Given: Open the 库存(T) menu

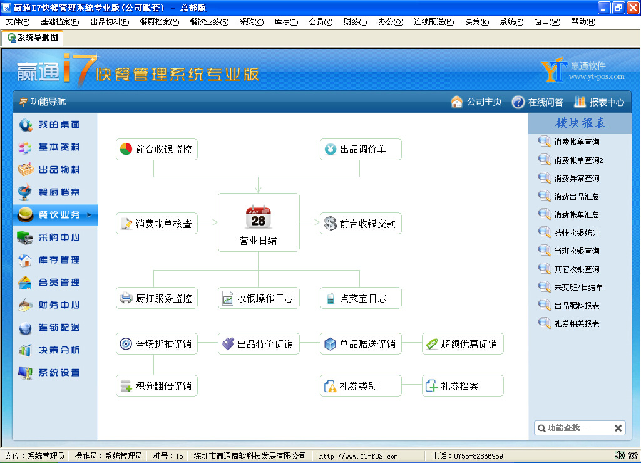Looking at the screenshot, I should [286, 22].
